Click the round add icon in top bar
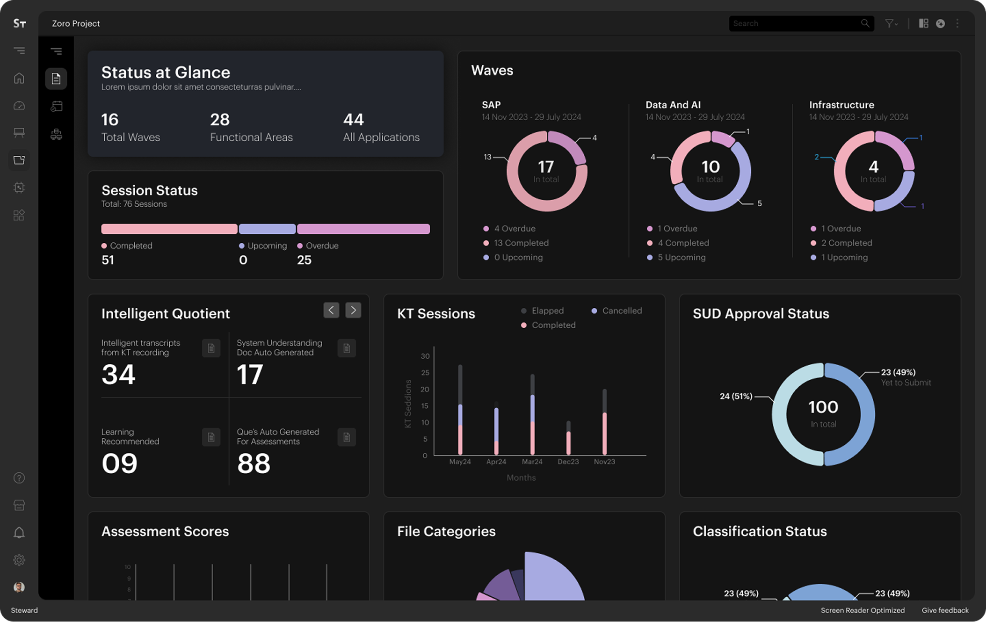Viewport: 986px width, 622px height. click(940, 23)
